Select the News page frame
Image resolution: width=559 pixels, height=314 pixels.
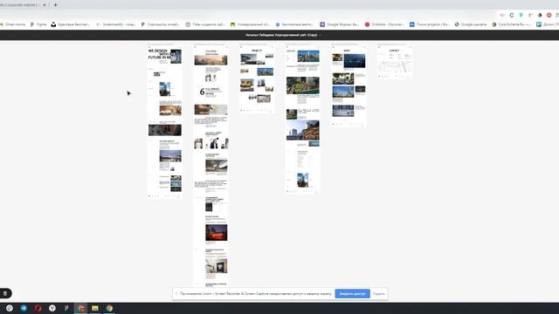click(x=349, y=86)
